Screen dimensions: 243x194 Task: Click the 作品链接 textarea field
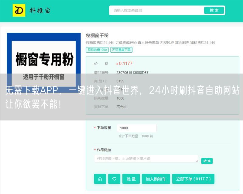(x=146, y=159)
